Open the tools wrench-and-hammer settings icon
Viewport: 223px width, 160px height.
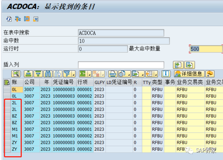click(18, 19)
